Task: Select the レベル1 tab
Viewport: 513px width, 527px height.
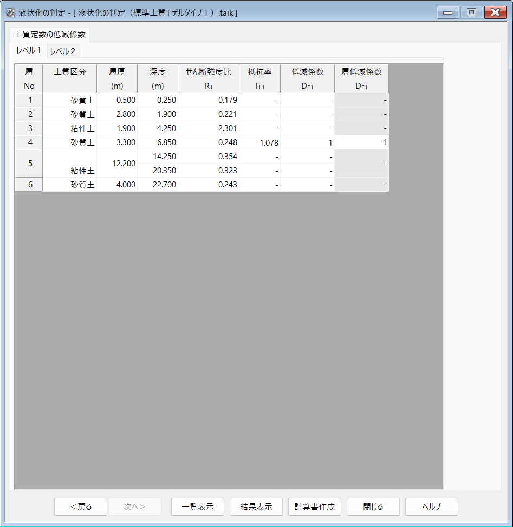Action: 29,50
